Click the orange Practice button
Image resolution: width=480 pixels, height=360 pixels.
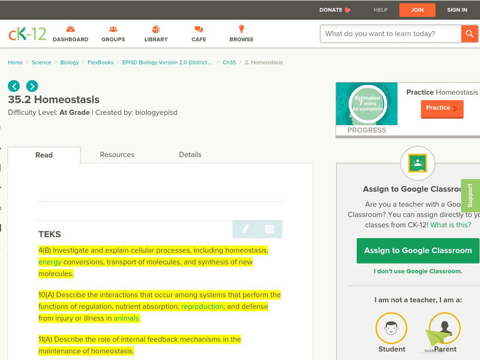(442, 109)
